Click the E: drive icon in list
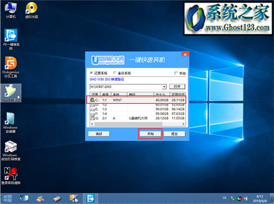274x204 pixels. click(x=92, y=109)
